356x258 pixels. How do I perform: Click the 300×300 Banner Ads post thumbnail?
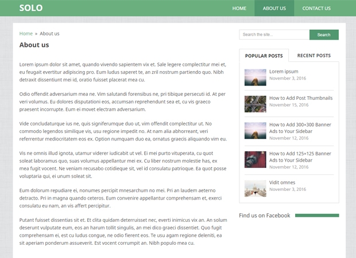(x=255, y=131)
